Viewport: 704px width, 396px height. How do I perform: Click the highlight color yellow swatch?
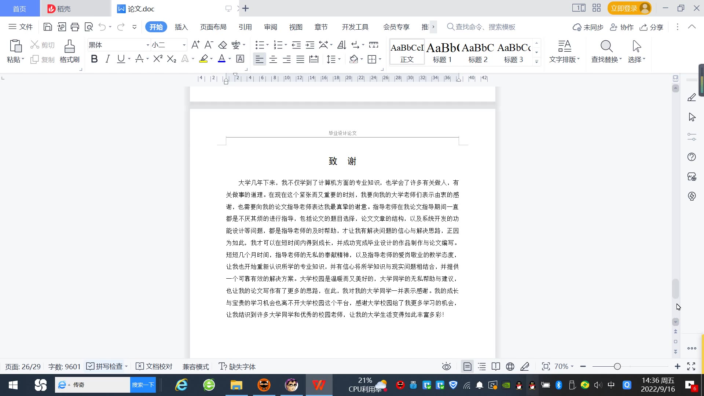(x=204, y=59)
